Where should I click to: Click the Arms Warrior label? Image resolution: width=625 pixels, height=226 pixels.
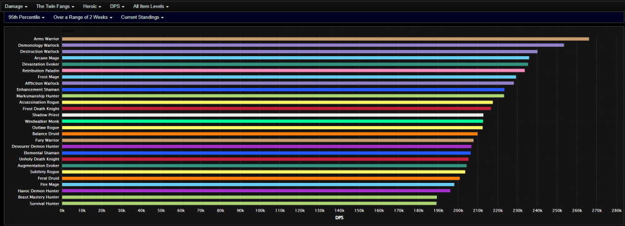tap(47, 39)
